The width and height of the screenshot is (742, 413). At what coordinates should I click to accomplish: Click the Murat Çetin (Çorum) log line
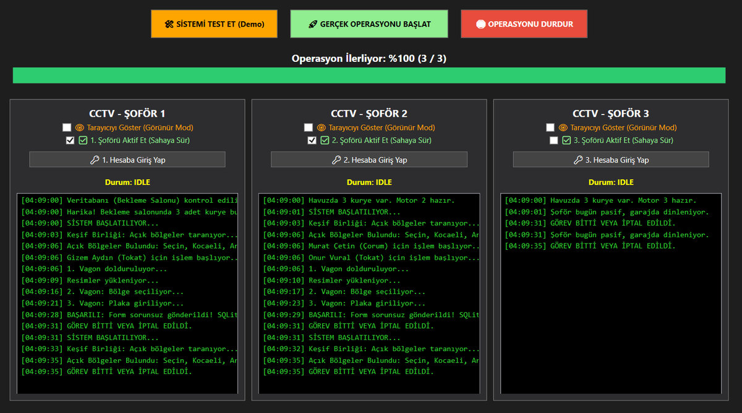coord(371,246)
